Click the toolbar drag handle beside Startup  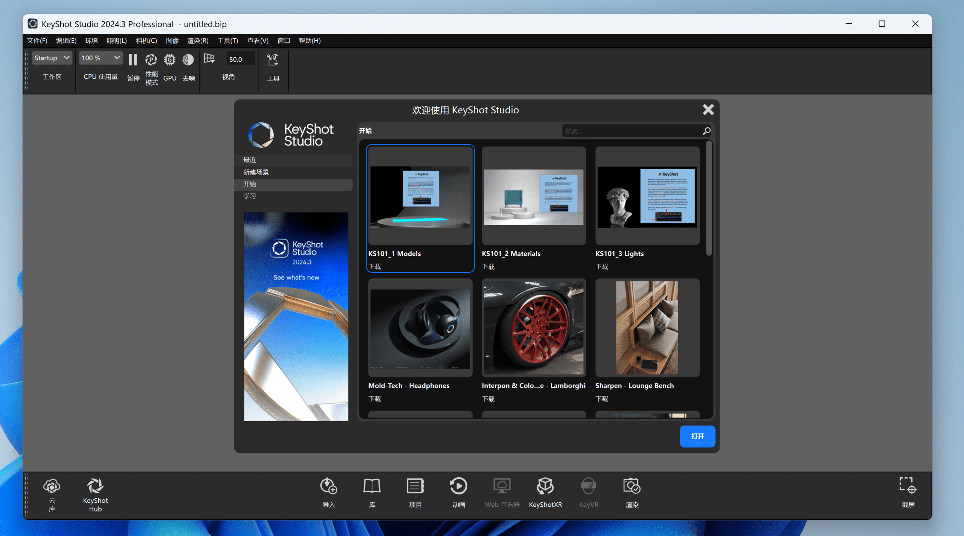26,70
